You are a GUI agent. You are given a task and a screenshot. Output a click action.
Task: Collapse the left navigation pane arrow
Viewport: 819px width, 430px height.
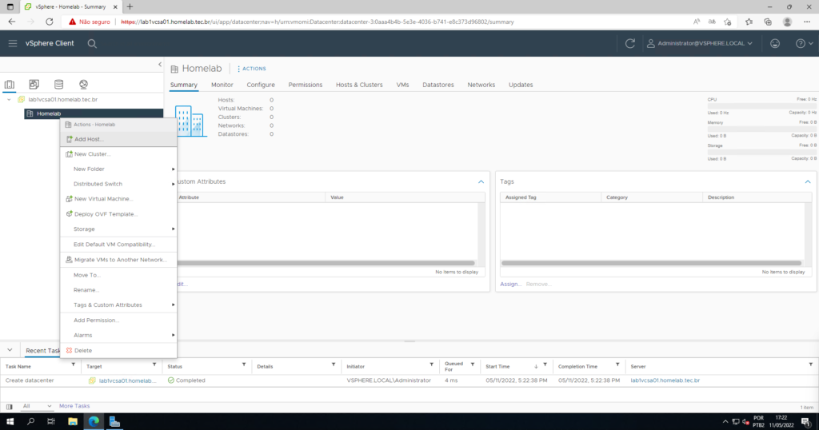(x=160, y=64)
